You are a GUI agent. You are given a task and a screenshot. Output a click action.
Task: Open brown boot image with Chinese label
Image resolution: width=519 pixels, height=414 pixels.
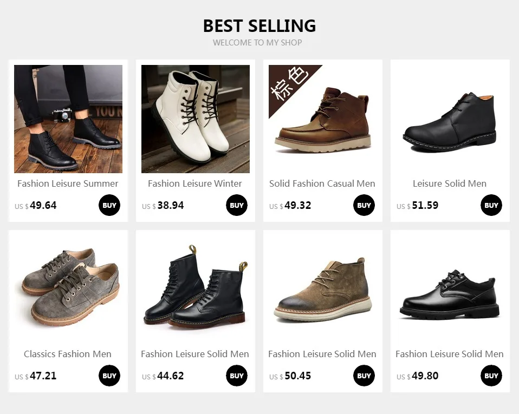click(323, 119)
